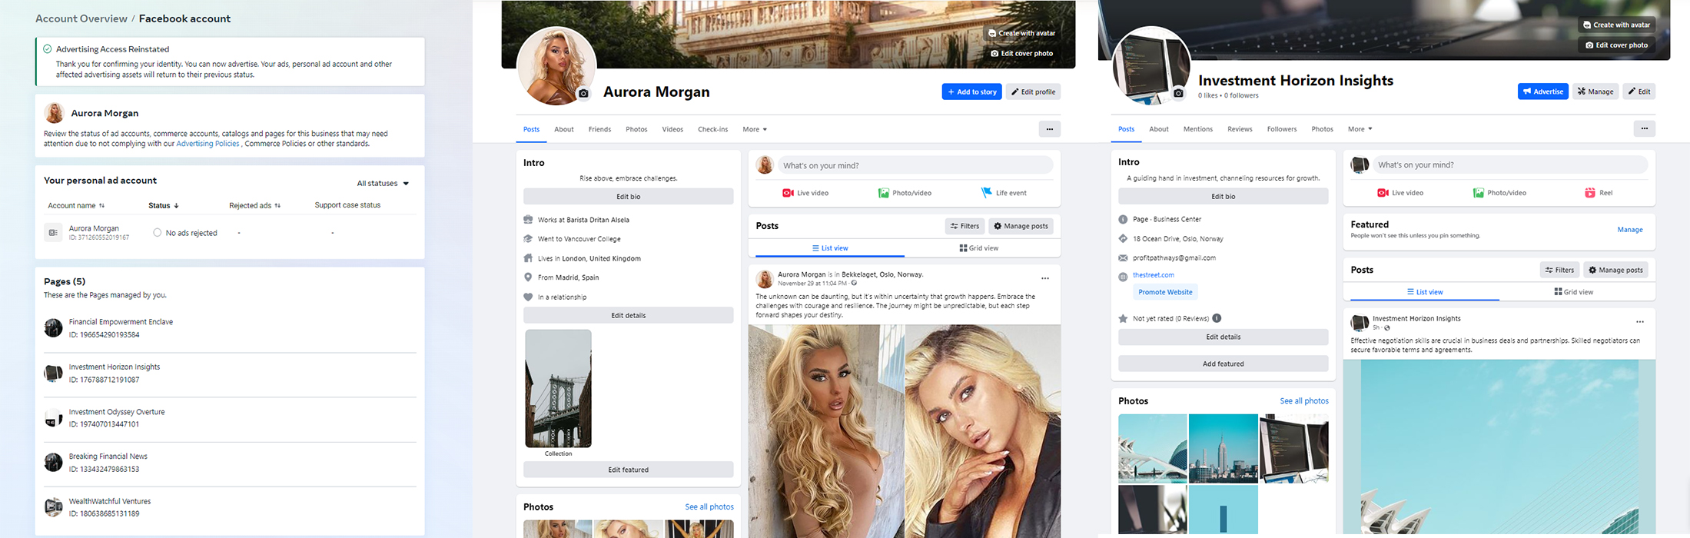Click Edit button on Investment Horizon page
This screenshot has height=538, width=1690.
(x=1639, y=91)
